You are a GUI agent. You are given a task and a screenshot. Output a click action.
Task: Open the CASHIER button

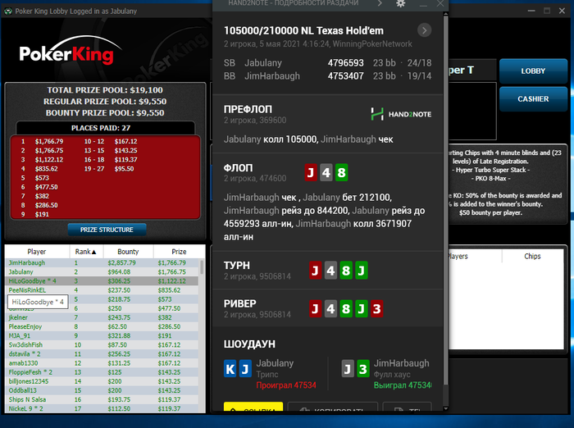pos(533,99)
